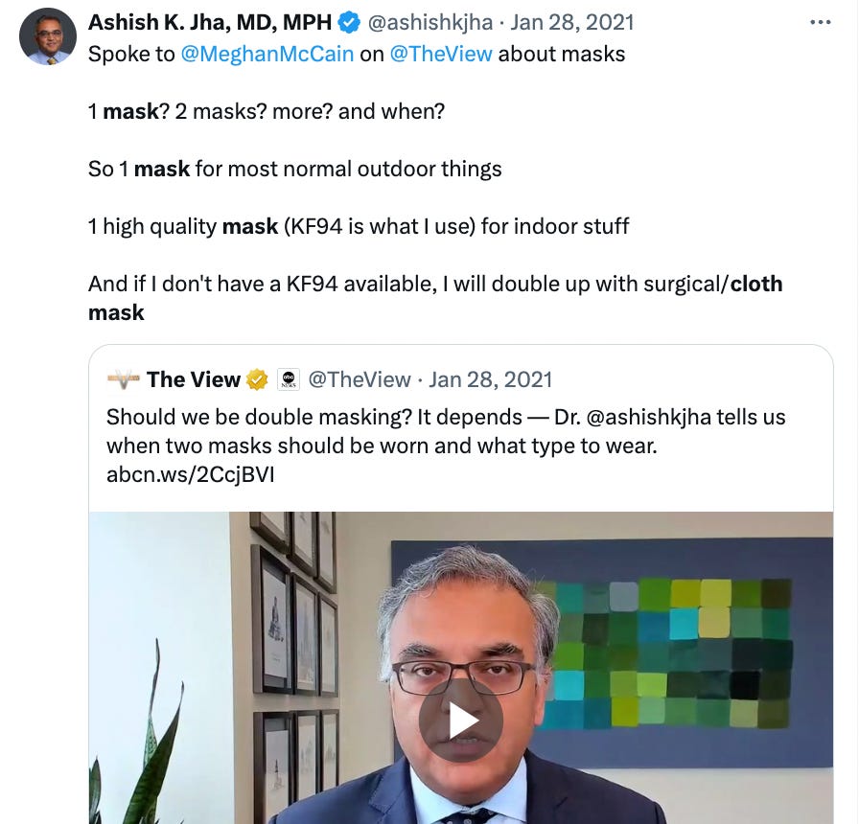Open the @MeghanMcCain mention link
The width and height of the screenshot is (859, 824).
tap(267, 54)
